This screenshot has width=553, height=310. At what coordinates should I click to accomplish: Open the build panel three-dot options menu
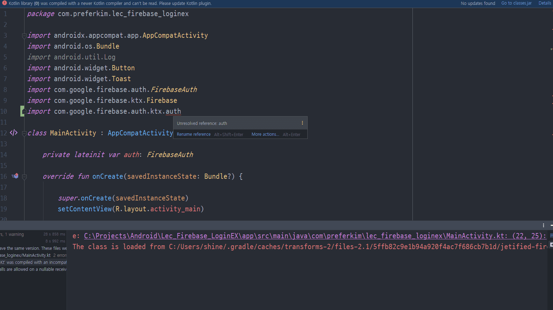tap(544, 225)
